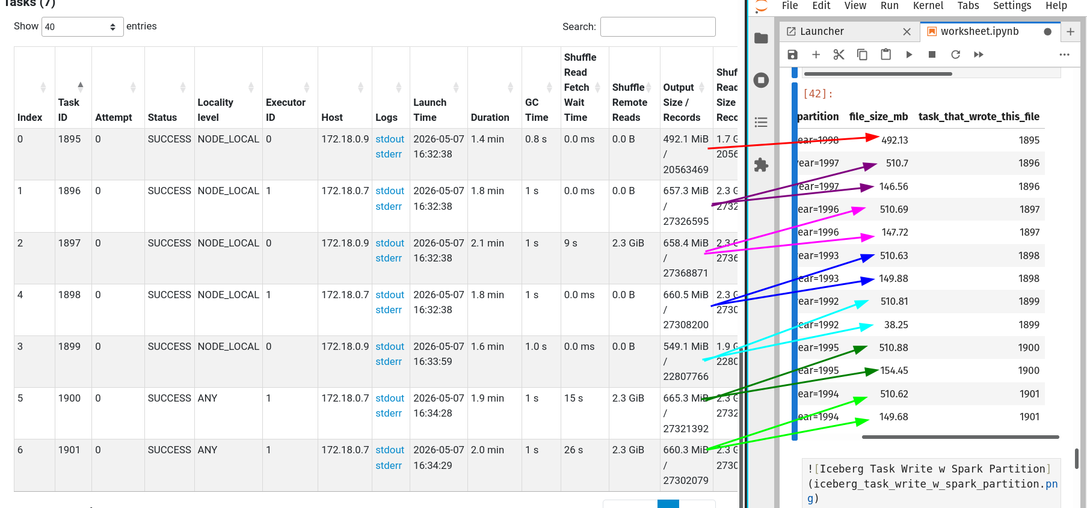
Task: Run the selected cell
Action: point(909,55)
